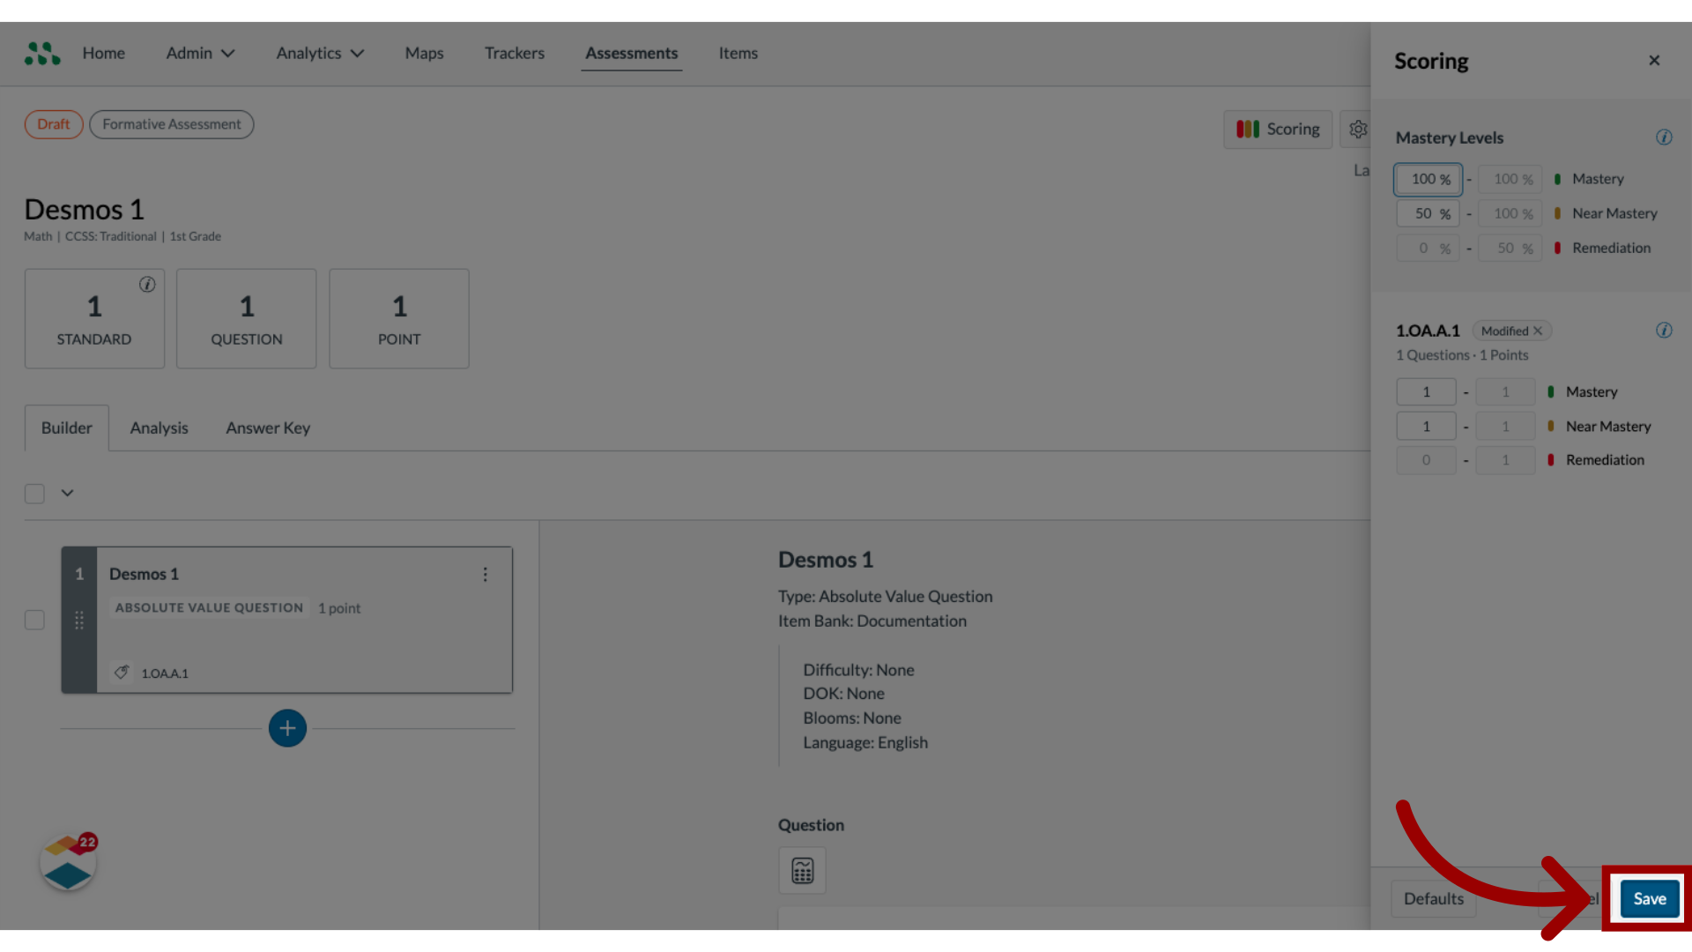
Task: Click the 'ABSOLUTE VALUE QUESTION' label on item
Action: pos(209,608)
